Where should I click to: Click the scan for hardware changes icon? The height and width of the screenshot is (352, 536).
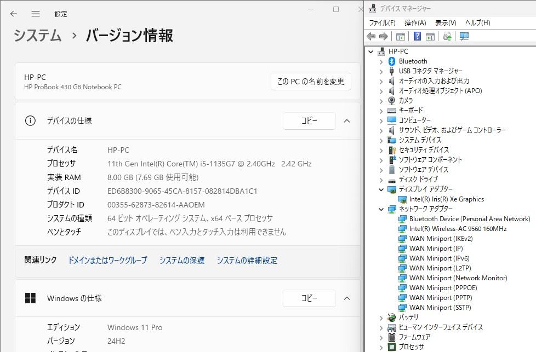click(x=464, y=37)
